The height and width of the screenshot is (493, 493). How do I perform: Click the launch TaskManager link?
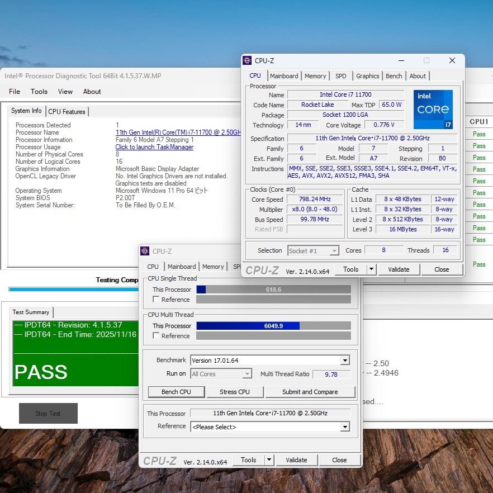154,147
